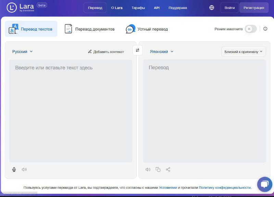Click the speaker icon below source text box

(24, 169)
